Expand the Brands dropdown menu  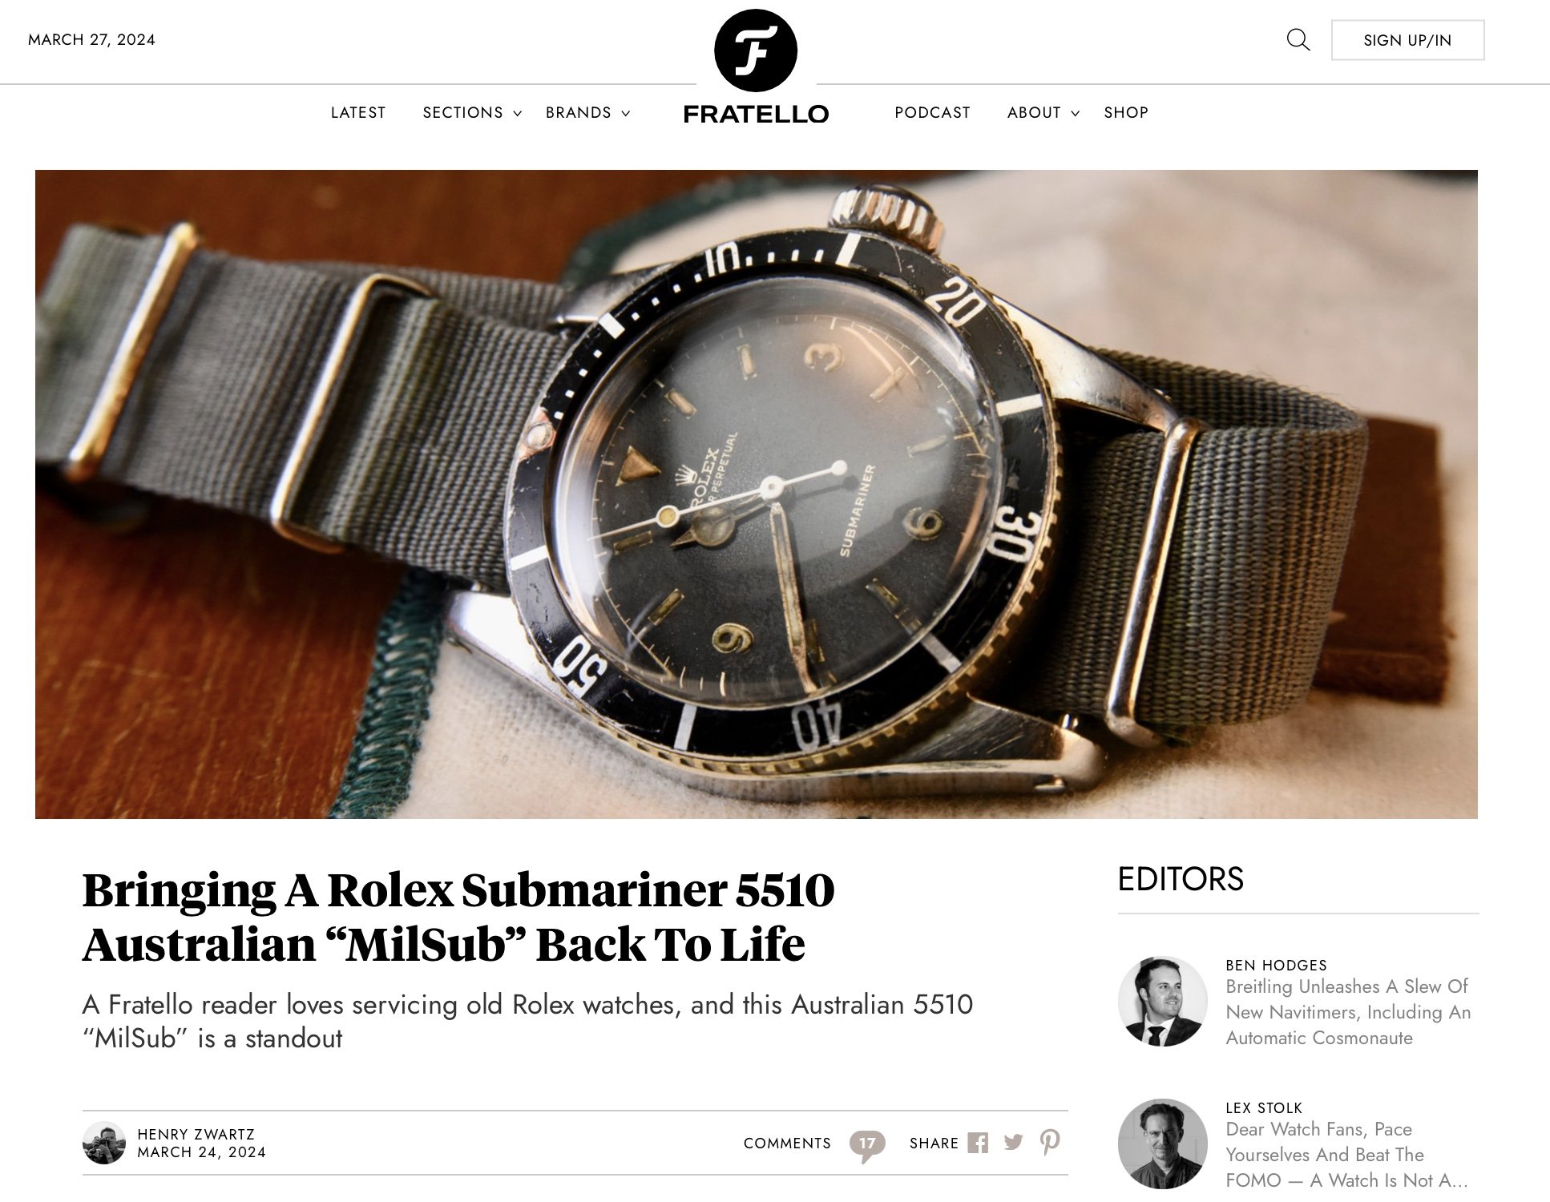click(x=587, y=112)
